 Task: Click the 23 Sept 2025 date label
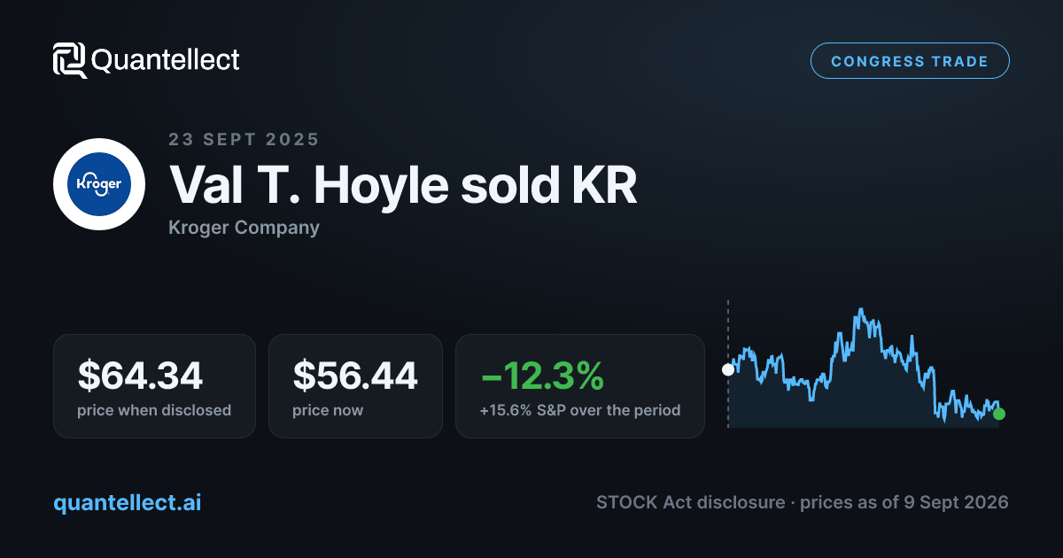tap(244, 139)
